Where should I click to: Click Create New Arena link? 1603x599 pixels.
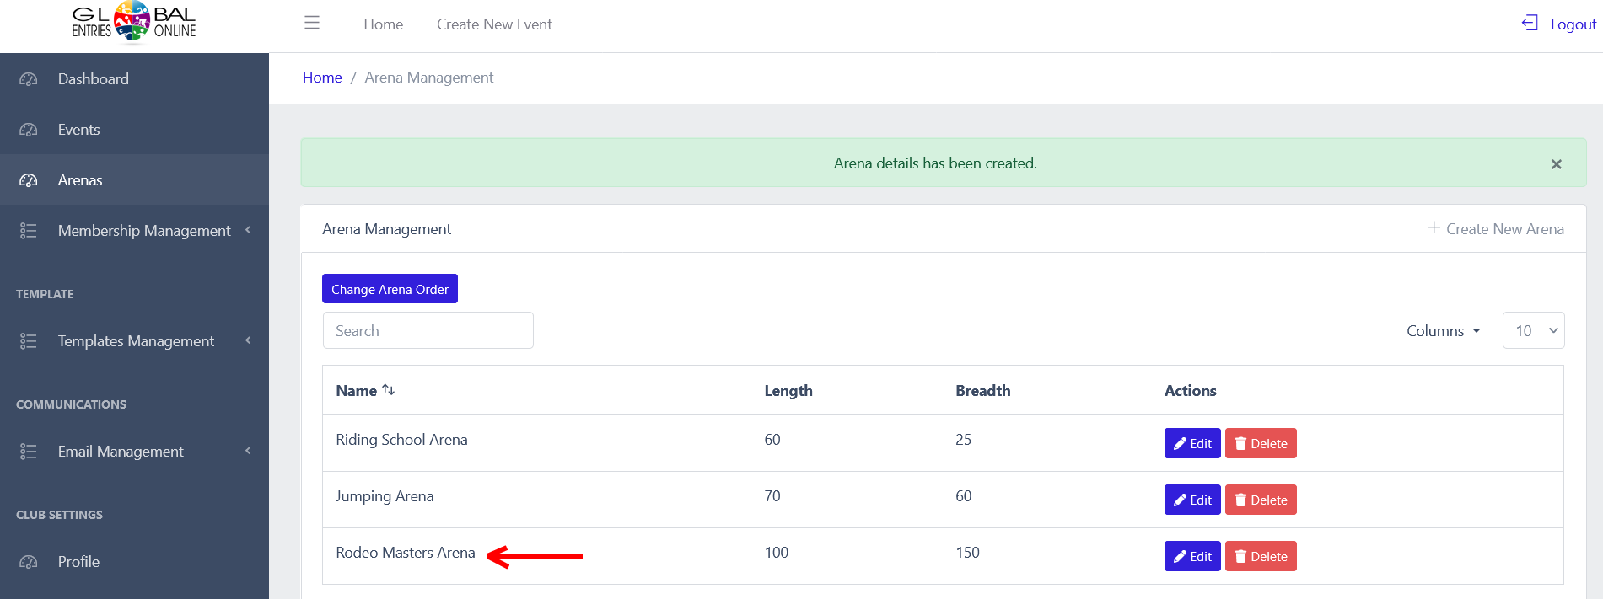pos(1495,229)
